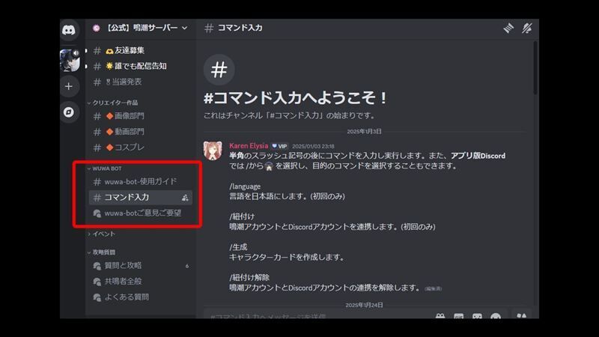
Task: Open the コスプレ channel
Action: click(x=140, y=147)
